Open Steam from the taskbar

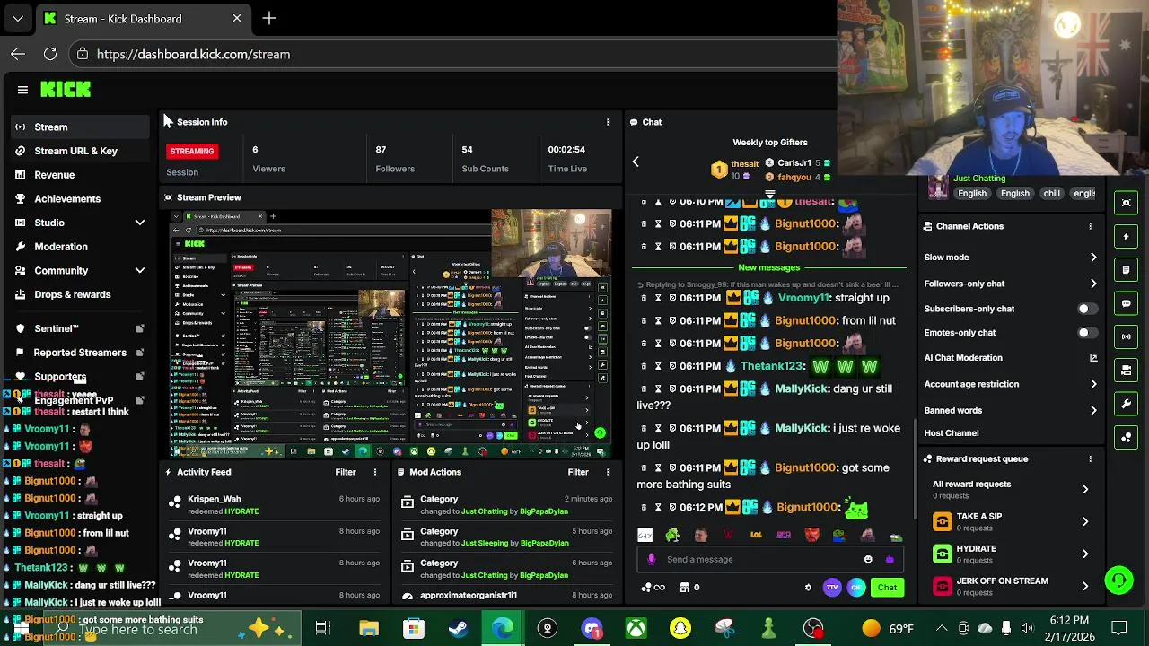point(458,628)
